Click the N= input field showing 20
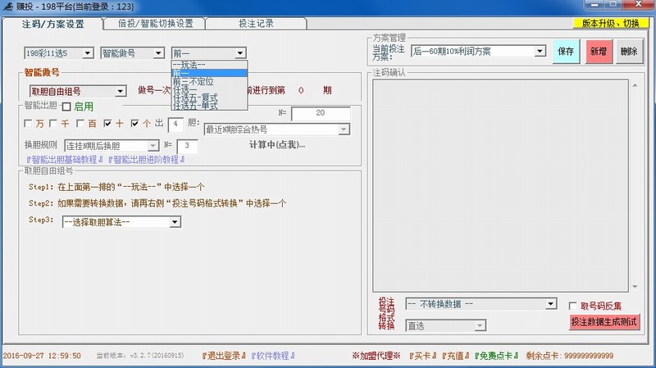This screenshot has width=656, height=368. point(320,113)
